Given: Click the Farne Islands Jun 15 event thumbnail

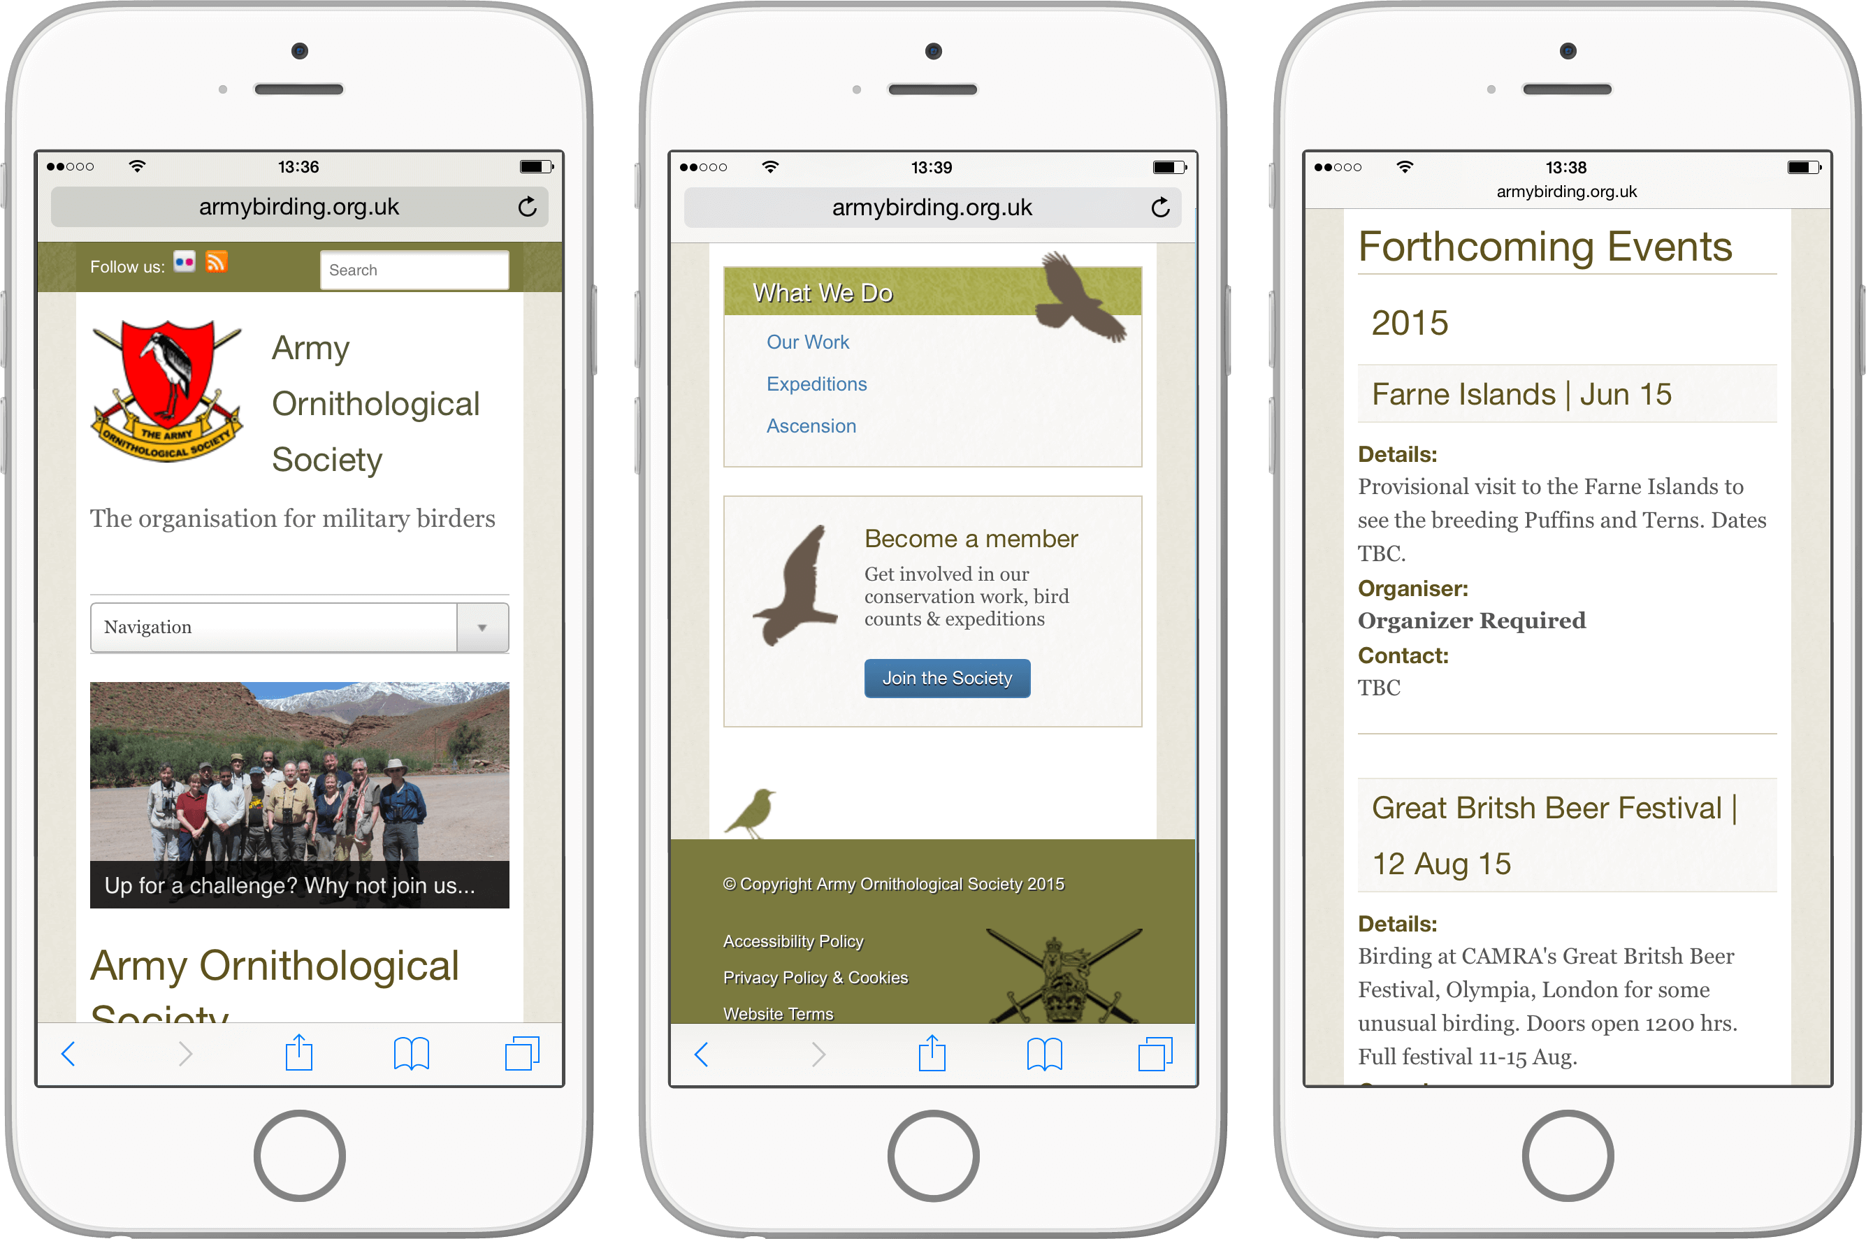Looking at the screenshot, I should [x=1524, y=393].
